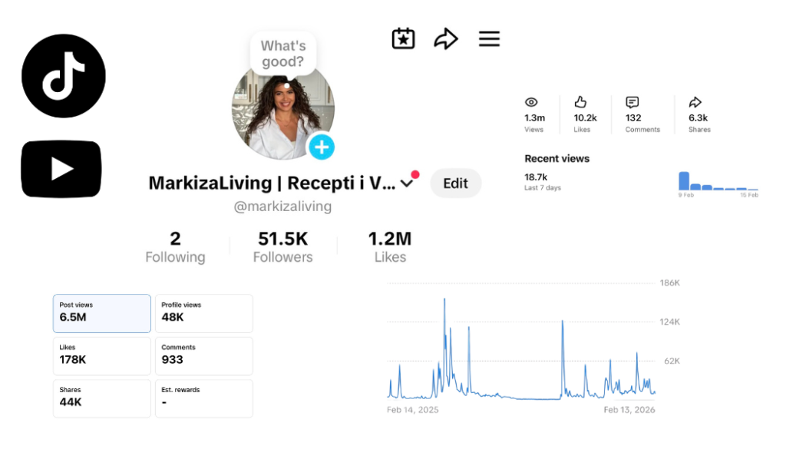Select the Likes 178K metric card
The height and width of the screenshot is (449, 786).
(102, 356)
